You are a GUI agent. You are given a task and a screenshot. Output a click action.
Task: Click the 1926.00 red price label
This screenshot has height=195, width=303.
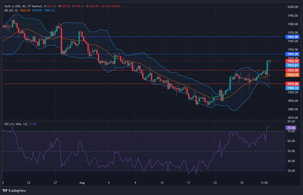tap(293, 70)
